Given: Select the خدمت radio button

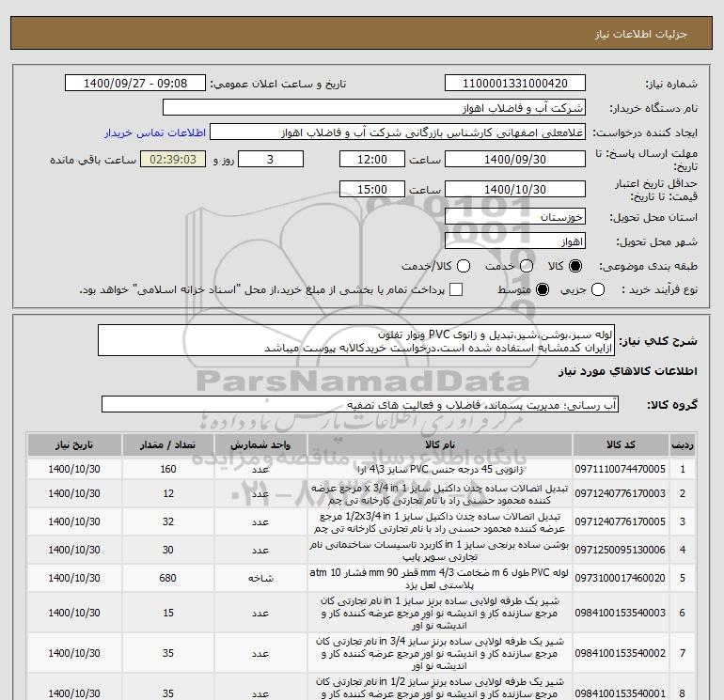Looking at the screenshot, I should click(x=527, y=266).
